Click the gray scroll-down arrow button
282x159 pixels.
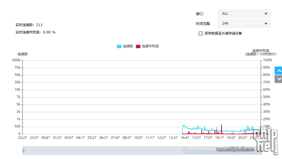coord(278,79)
